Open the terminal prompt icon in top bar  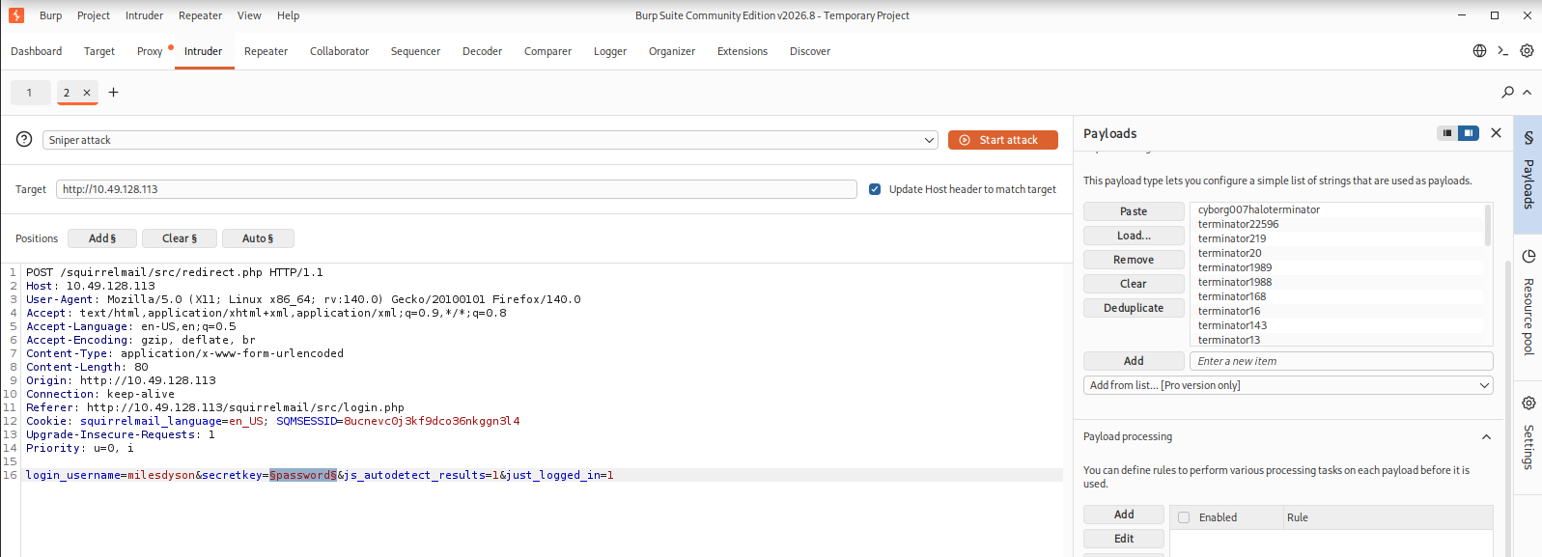click(1503, 51)
